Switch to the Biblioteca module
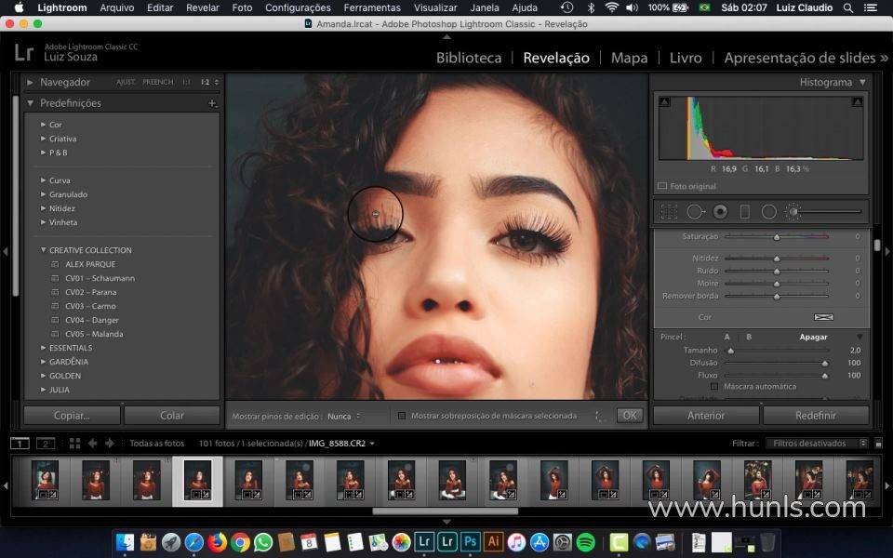Viewport: 893px width, 558px height. 469,58
